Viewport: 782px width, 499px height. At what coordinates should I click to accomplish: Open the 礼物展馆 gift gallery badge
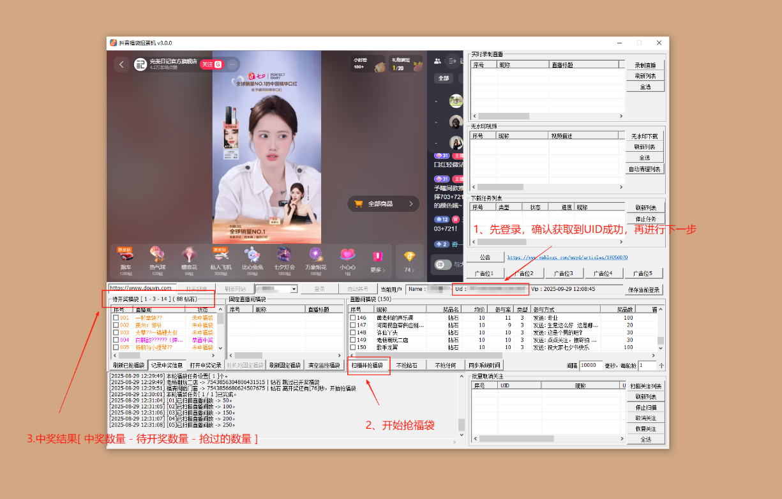click(x=405, y=64)
